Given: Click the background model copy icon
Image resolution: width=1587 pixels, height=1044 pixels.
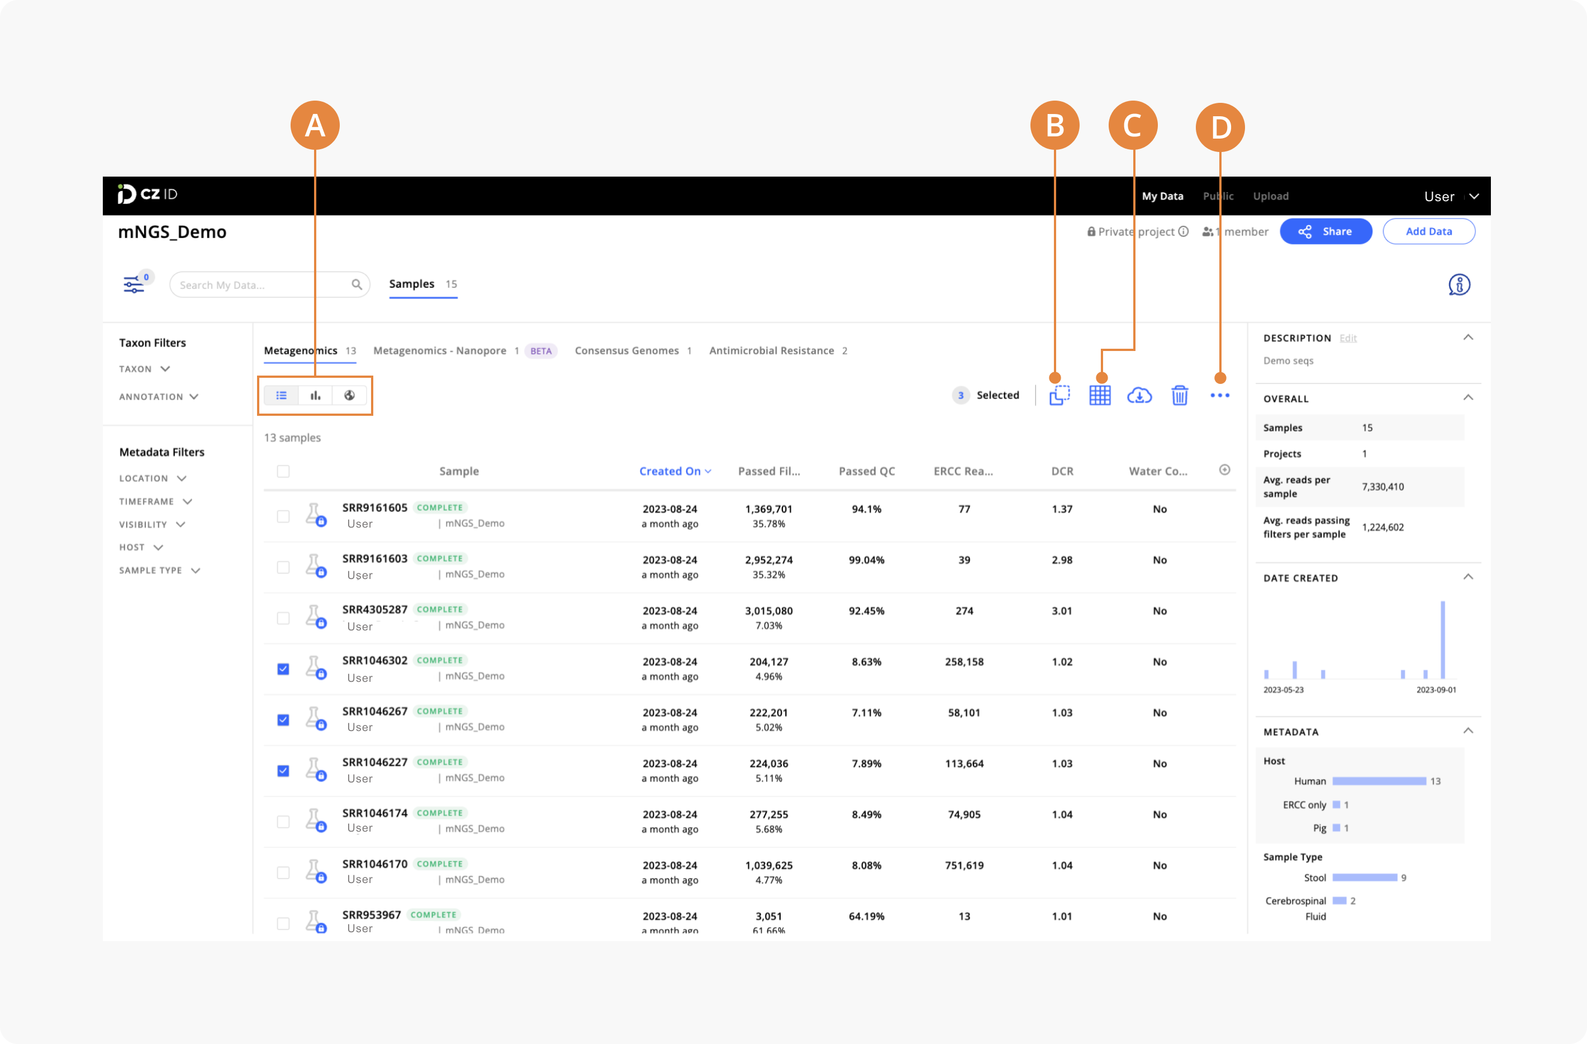Looking at the screenshot, I should (1059, 396).
